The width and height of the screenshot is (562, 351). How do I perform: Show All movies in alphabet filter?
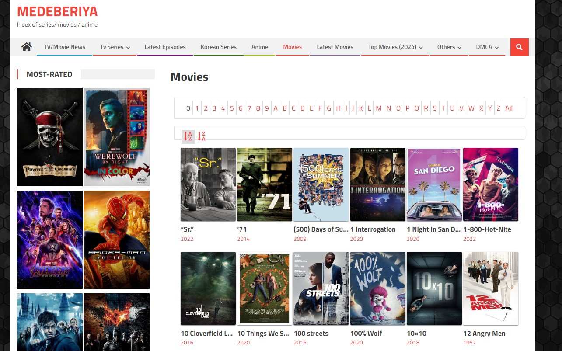pyautogui.click(x=509, y=108)
